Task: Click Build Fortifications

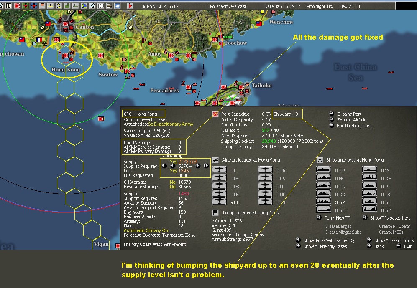Action: 351,126
